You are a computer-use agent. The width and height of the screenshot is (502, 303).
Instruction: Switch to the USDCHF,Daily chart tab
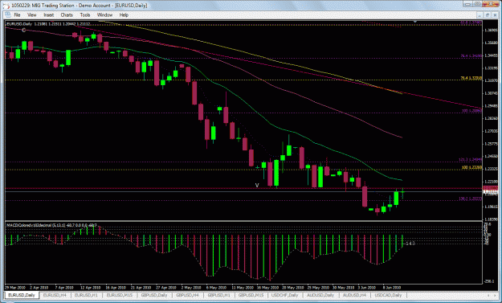[284, 295]
